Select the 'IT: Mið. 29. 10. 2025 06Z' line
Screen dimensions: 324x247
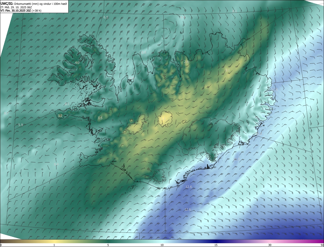tap(16, 7)
